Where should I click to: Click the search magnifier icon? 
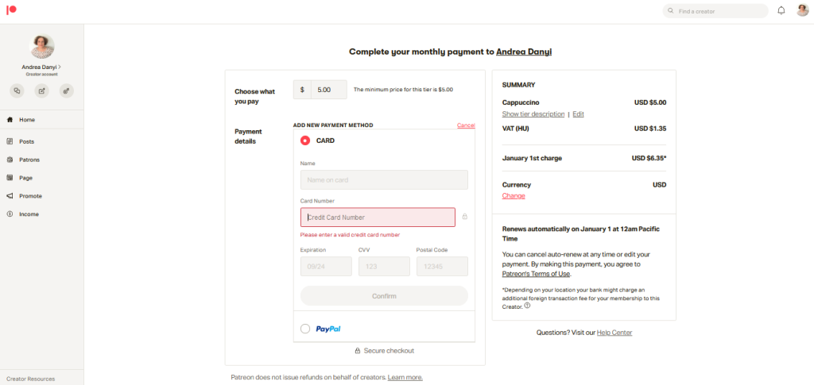[671, 11]
